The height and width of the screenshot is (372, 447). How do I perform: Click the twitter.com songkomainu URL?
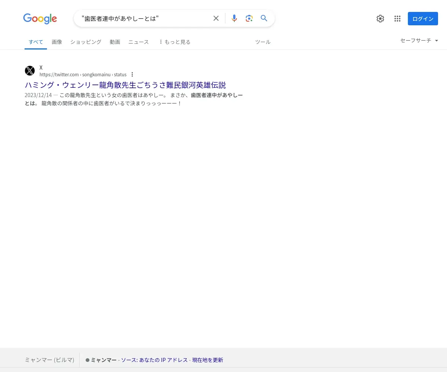pos(83,74)
